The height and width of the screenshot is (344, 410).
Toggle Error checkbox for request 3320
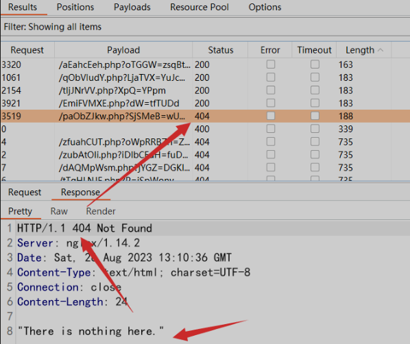tap(271, 64)
